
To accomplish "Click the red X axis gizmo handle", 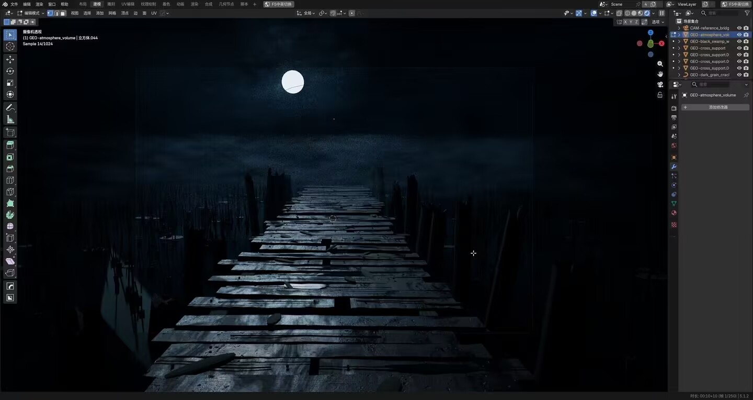I will click(x=661, y=43).
